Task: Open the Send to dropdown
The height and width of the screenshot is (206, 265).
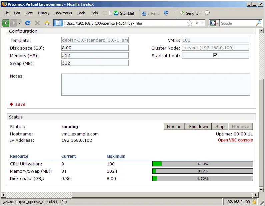Action: [190, 13]
